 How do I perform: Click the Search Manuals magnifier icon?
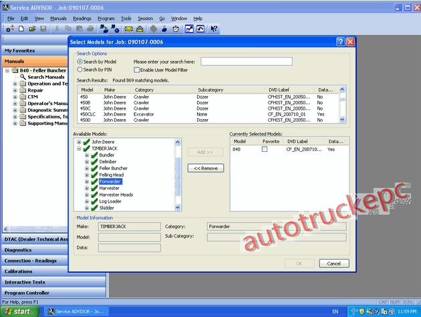(23, 77)
